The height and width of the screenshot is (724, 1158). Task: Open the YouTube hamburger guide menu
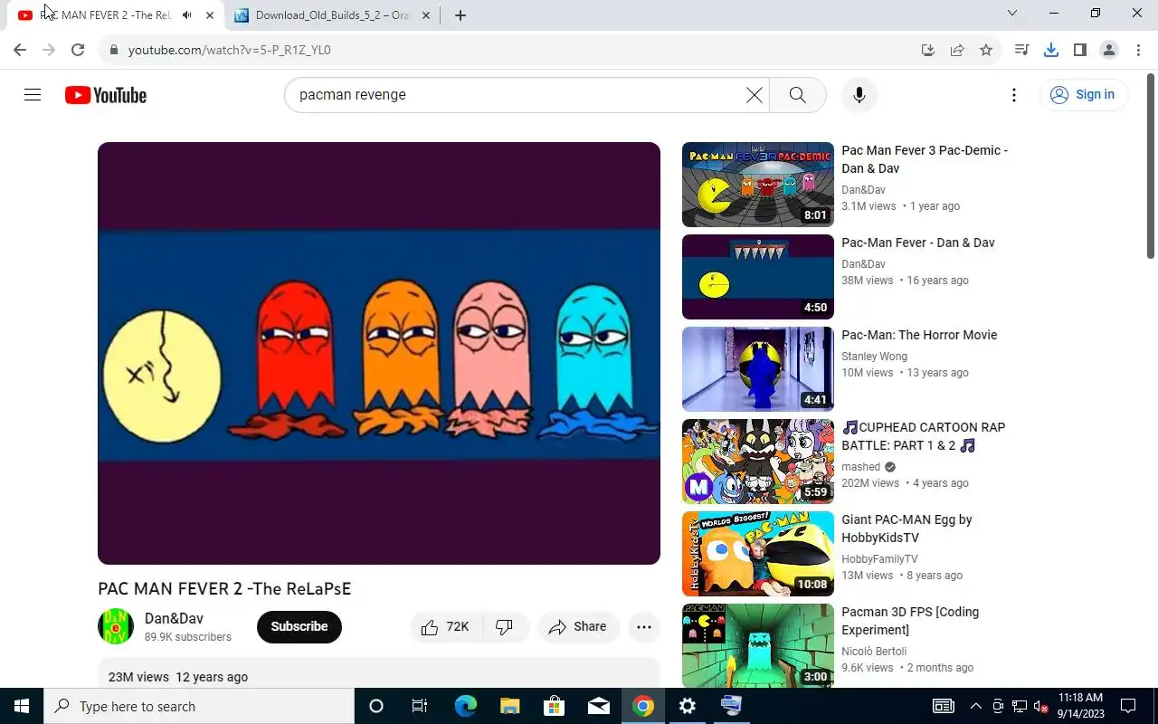pos(33,95)
